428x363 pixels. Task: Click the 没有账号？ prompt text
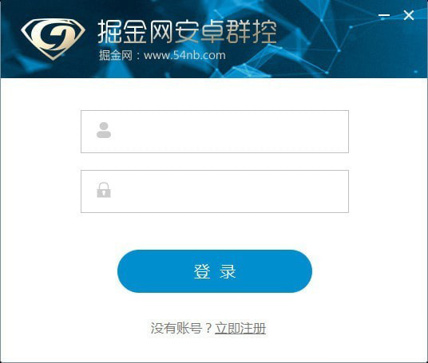(181, 328)
